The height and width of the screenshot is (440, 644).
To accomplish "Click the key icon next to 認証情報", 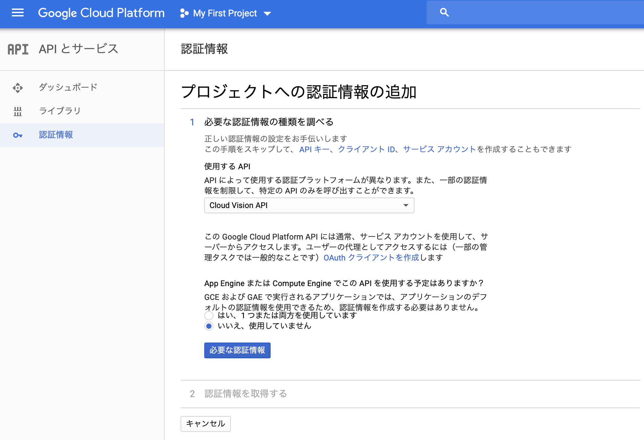I will coord(17,135).
